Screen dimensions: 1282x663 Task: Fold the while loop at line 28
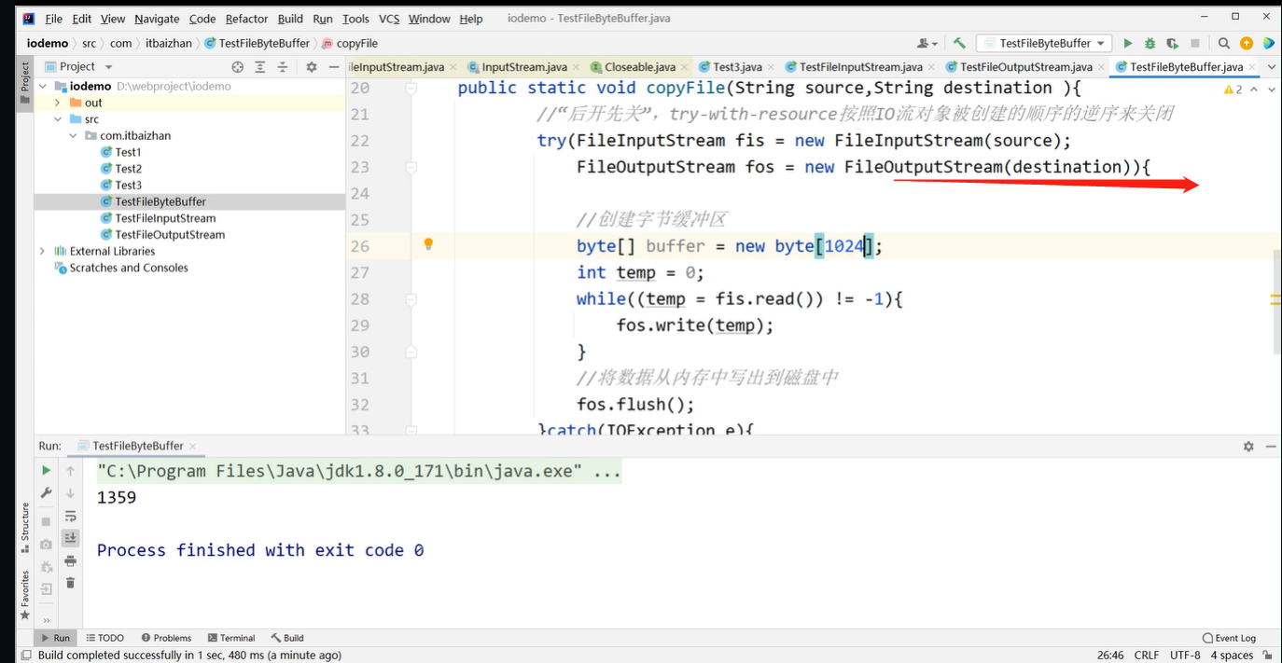coord(411,299)
